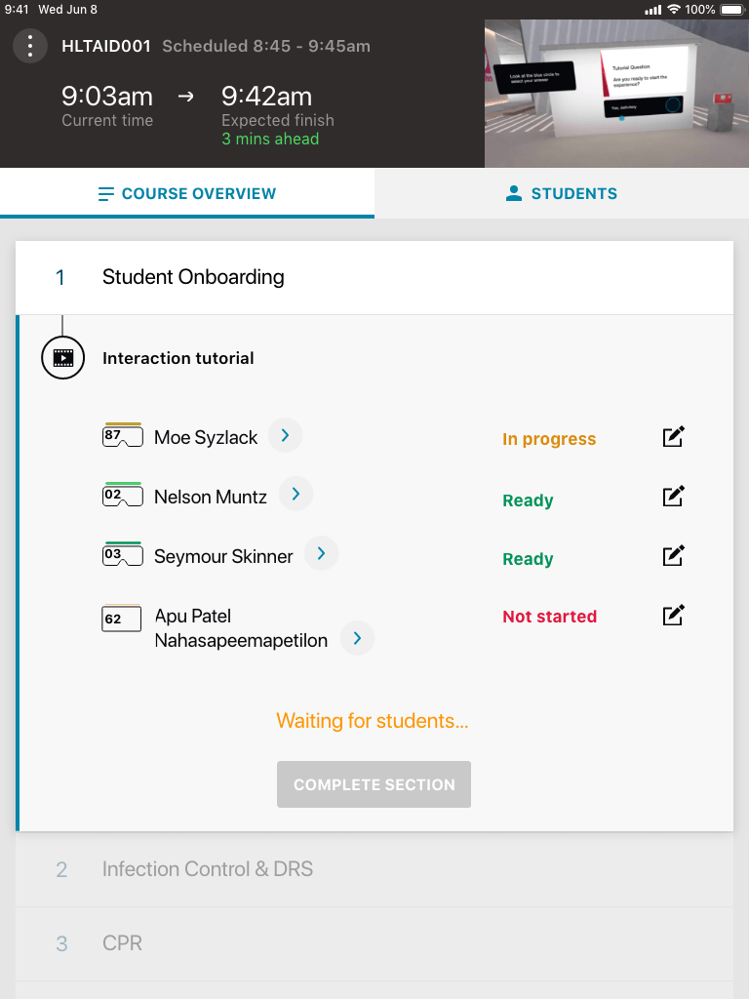Edit Nelson Muntz's status
This screenshot has width=749, height=999.
click(x=673, y=496)
